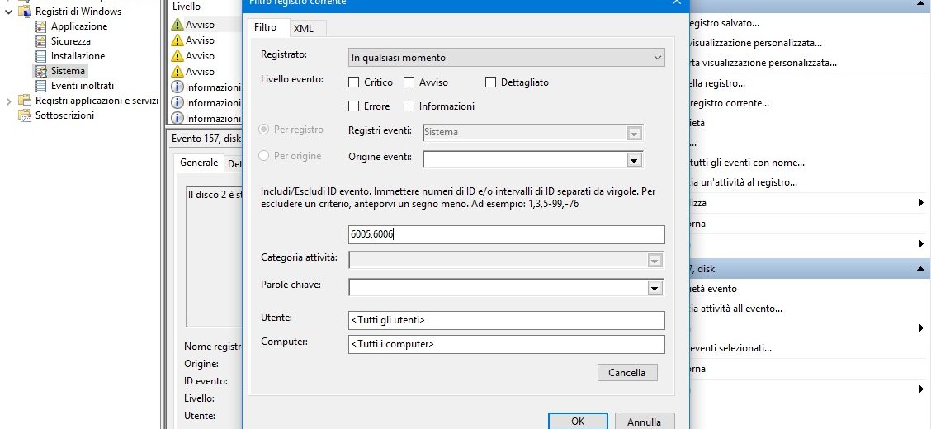931x429 pixels.
Task: Click OK to apply the filter
Action: pyautogui.click(x=578, y=422)
